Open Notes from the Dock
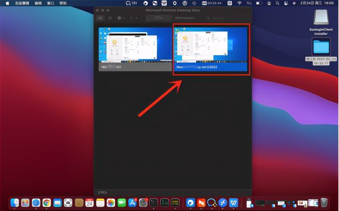 pyautogui.click(x=100, y=203)
